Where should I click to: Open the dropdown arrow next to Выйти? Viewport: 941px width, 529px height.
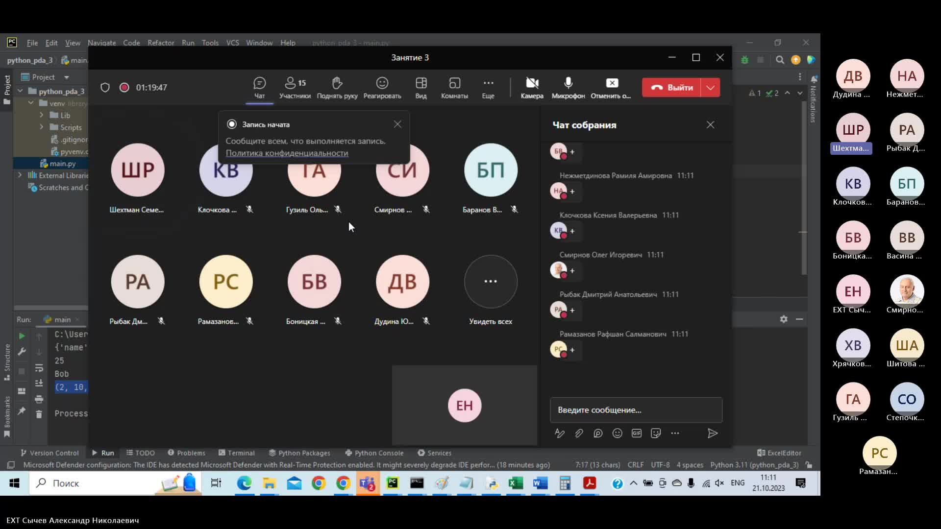(711, 87)
